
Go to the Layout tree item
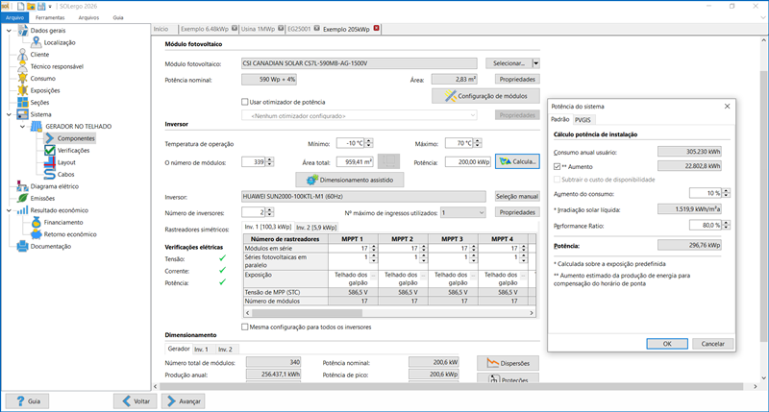click(x=66, y=162)
